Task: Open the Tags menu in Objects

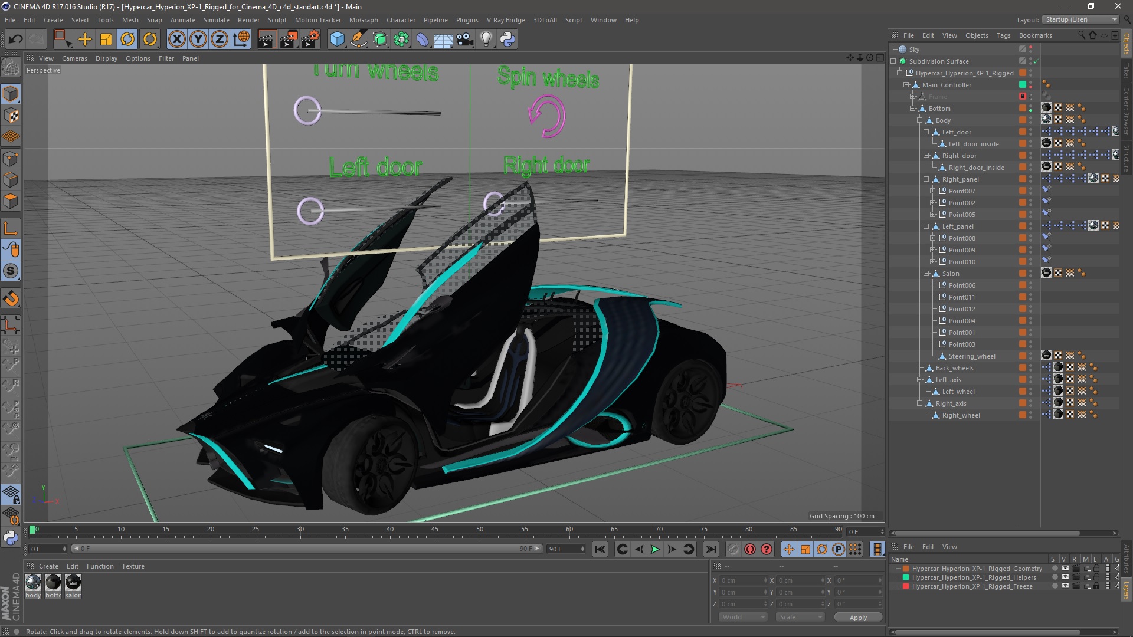Action: coord(1003,35)
